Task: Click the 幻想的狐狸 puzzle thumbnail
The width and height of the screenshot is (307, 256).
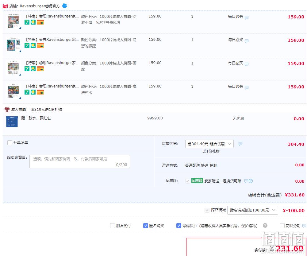Action: [x=14, y=45]
